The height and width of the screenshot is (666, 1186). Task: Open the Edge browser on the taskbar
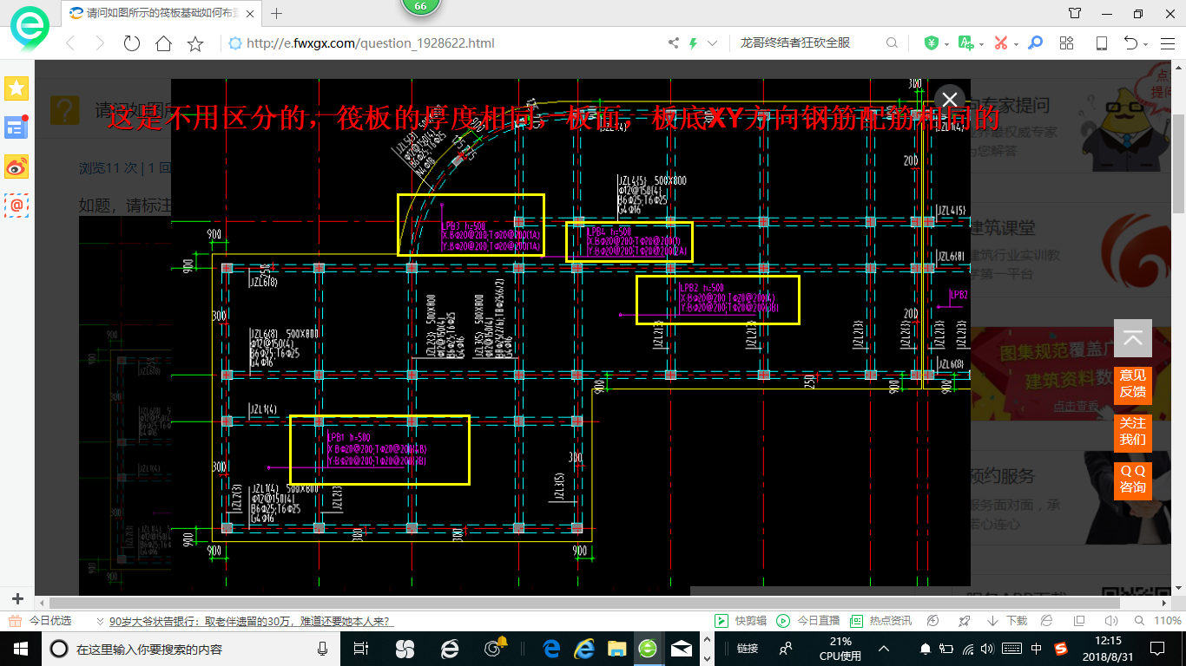click(x=551, y=648)
